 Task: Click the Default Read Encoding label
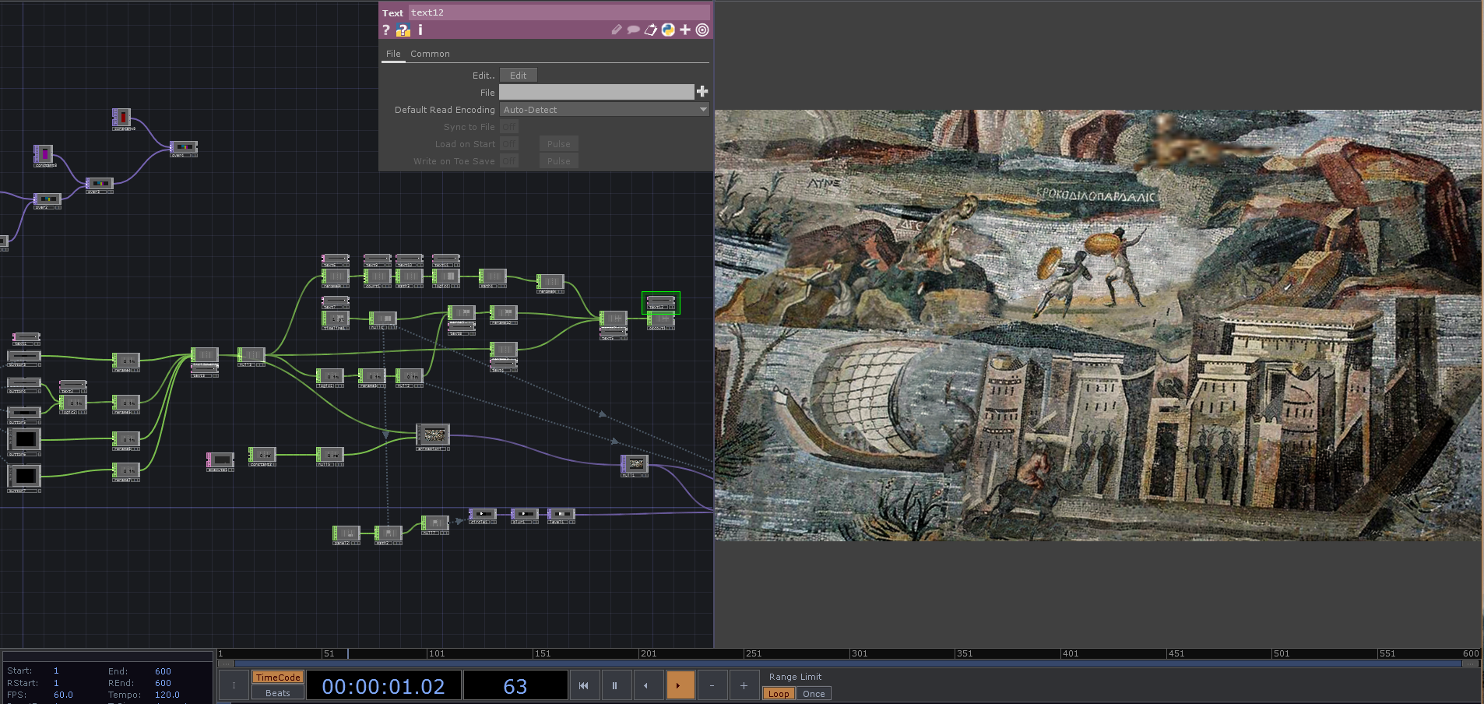click(445, 110)
